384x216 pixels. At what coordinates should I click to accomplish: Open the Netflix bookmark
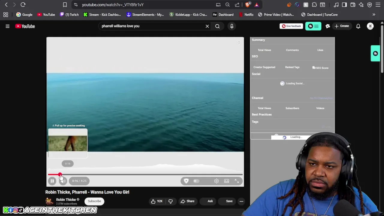coord(246,15)
